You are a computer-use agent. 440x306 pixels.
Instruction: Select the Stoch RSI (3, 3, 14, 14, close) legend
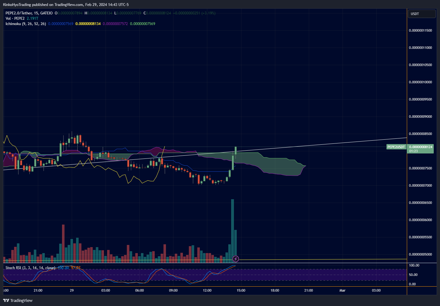click(x=30, y=268)
